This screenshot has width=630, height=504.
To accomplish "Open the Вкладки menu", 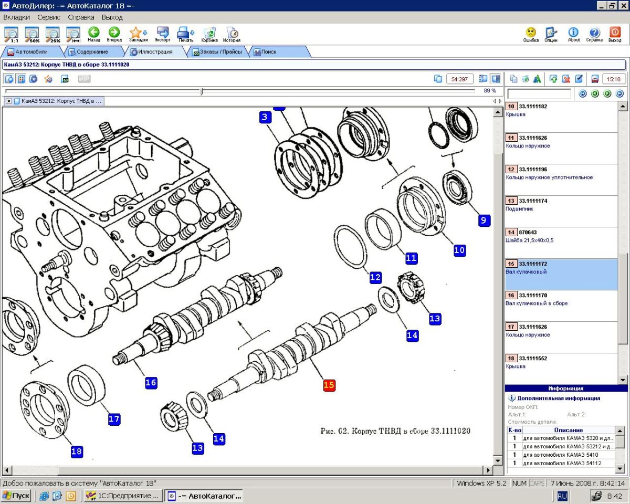I will [16, 17].
